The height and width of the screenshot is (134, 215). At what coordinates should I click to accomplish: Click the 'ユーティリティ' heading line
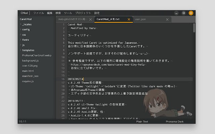click(78, 36)
